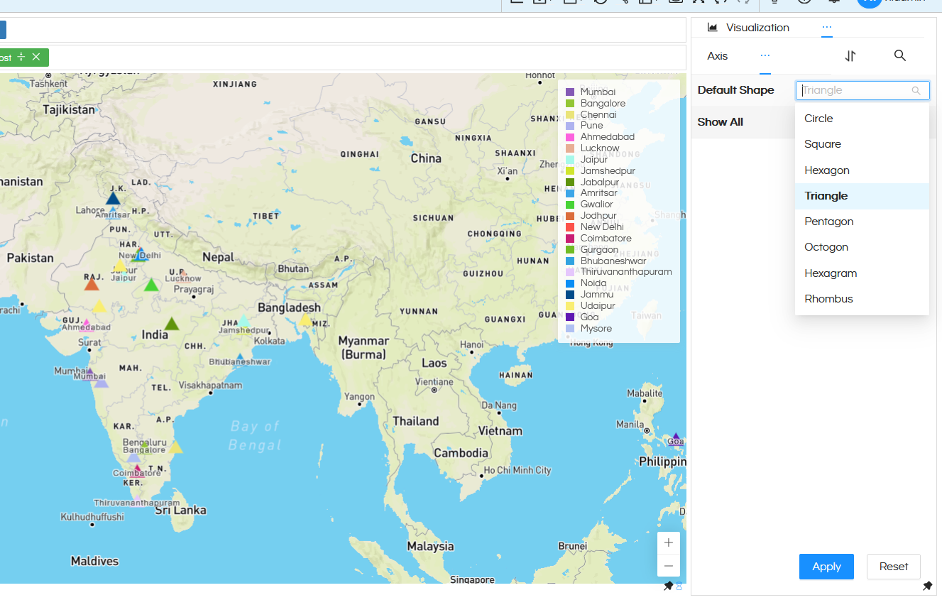942x600 pixels.
Task: Click the magnifier inside Default Shape box
Action: pyautogui.click(x=916, y=91)
